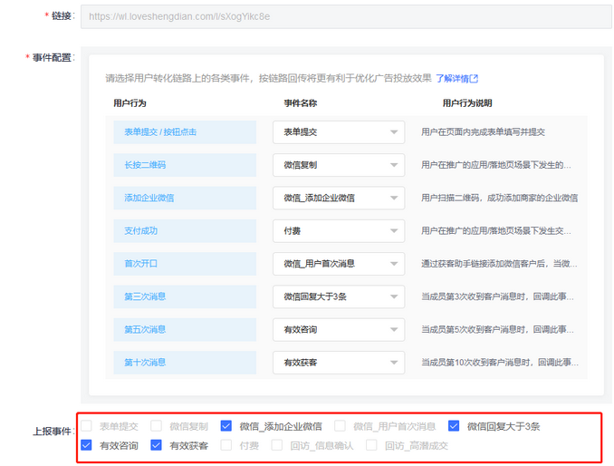
Task: Expand the 付费 event name dropdown
Action: 339,231
